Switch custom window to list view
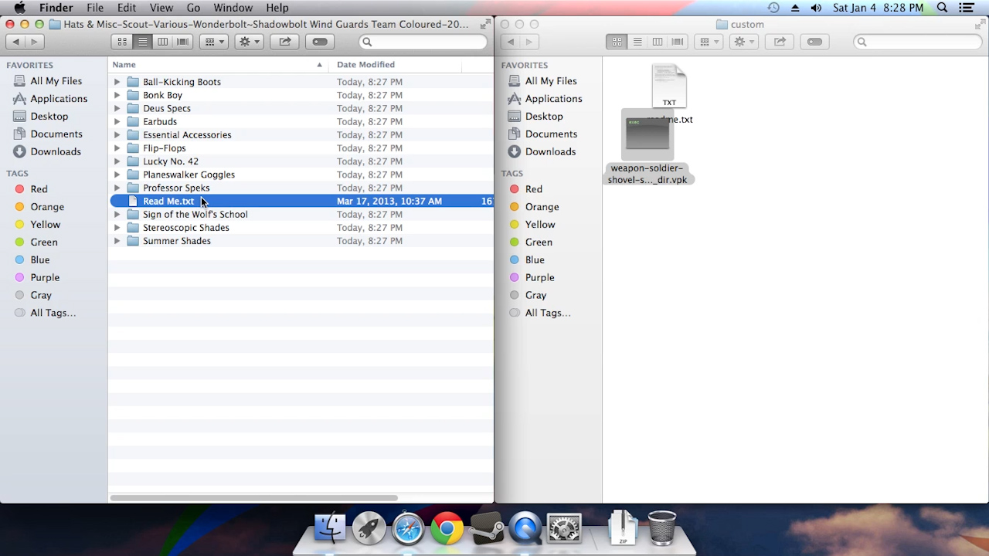989x556 pixels. [637, 42]
